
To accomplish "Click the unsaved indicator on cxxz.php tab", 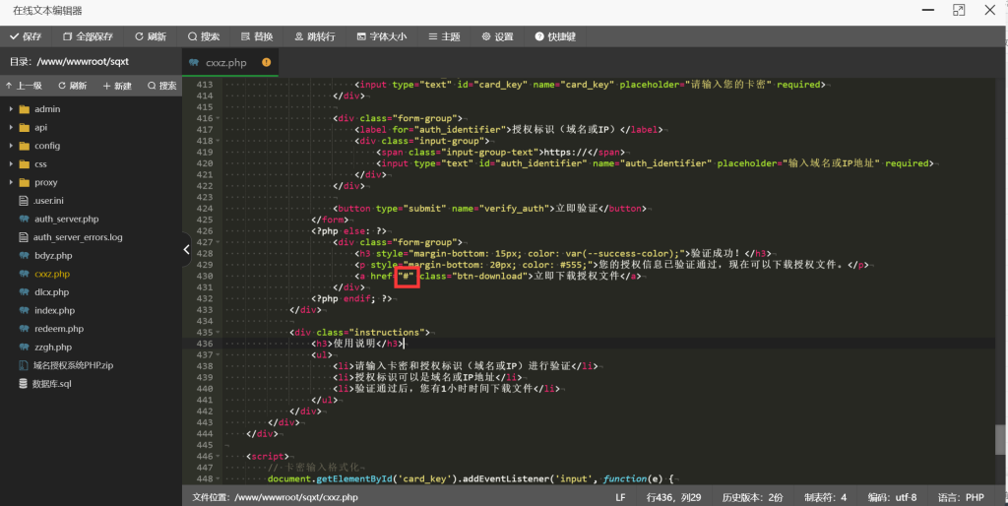I will (x=266, y=62).
